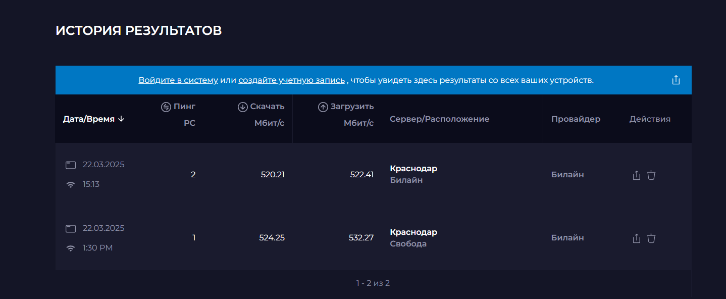Viewport: 726px width, 299px height.
Task: Click the Wi-Fi icon next to 1:30 PM
Action: click(x=71, y=248)
